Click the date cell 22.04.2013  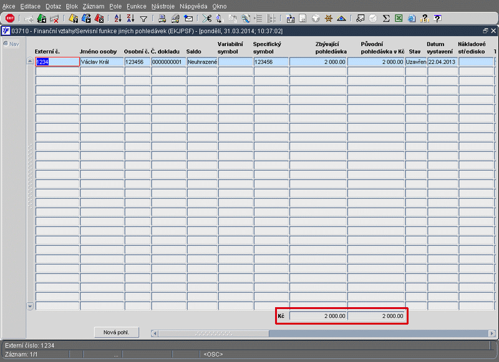click(442, 62)
